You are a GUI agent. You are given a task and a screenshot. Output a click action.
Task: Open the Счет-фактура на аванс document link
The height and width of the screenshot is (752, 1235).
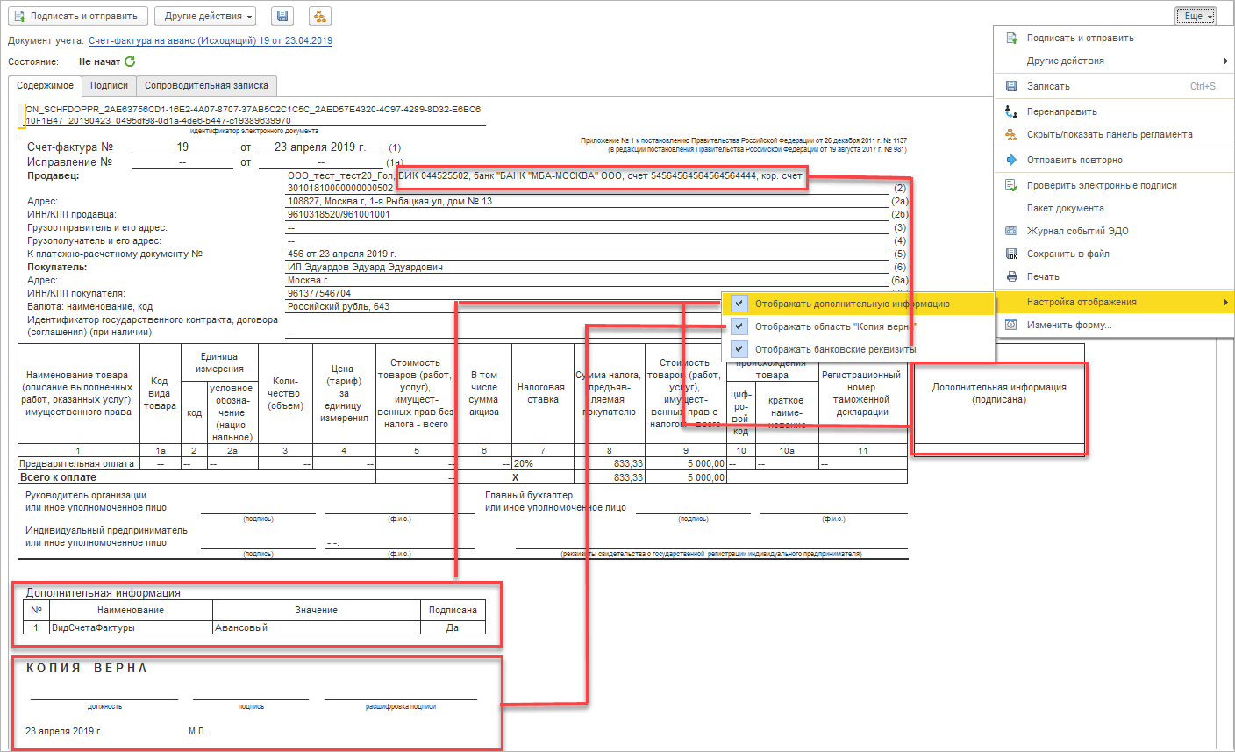tap(211, 40)
